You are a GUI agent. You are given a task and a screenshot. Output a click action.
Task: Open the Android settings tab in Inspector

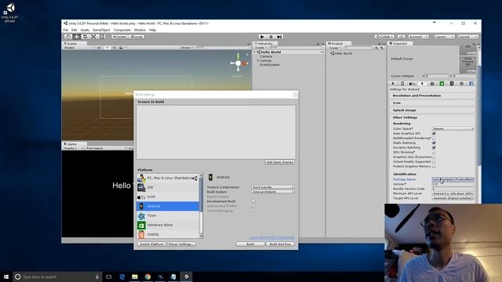tap(422, 84)
